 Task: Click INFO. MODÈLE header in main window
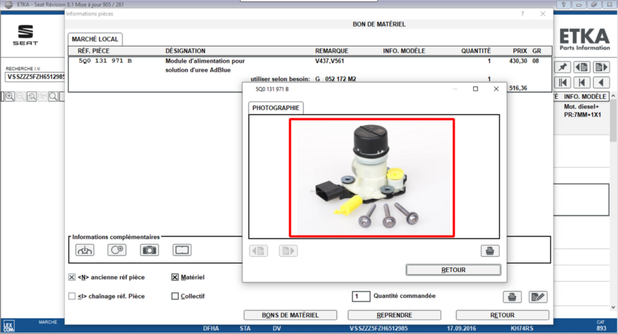pyautogui.click(x=585, y=97)
